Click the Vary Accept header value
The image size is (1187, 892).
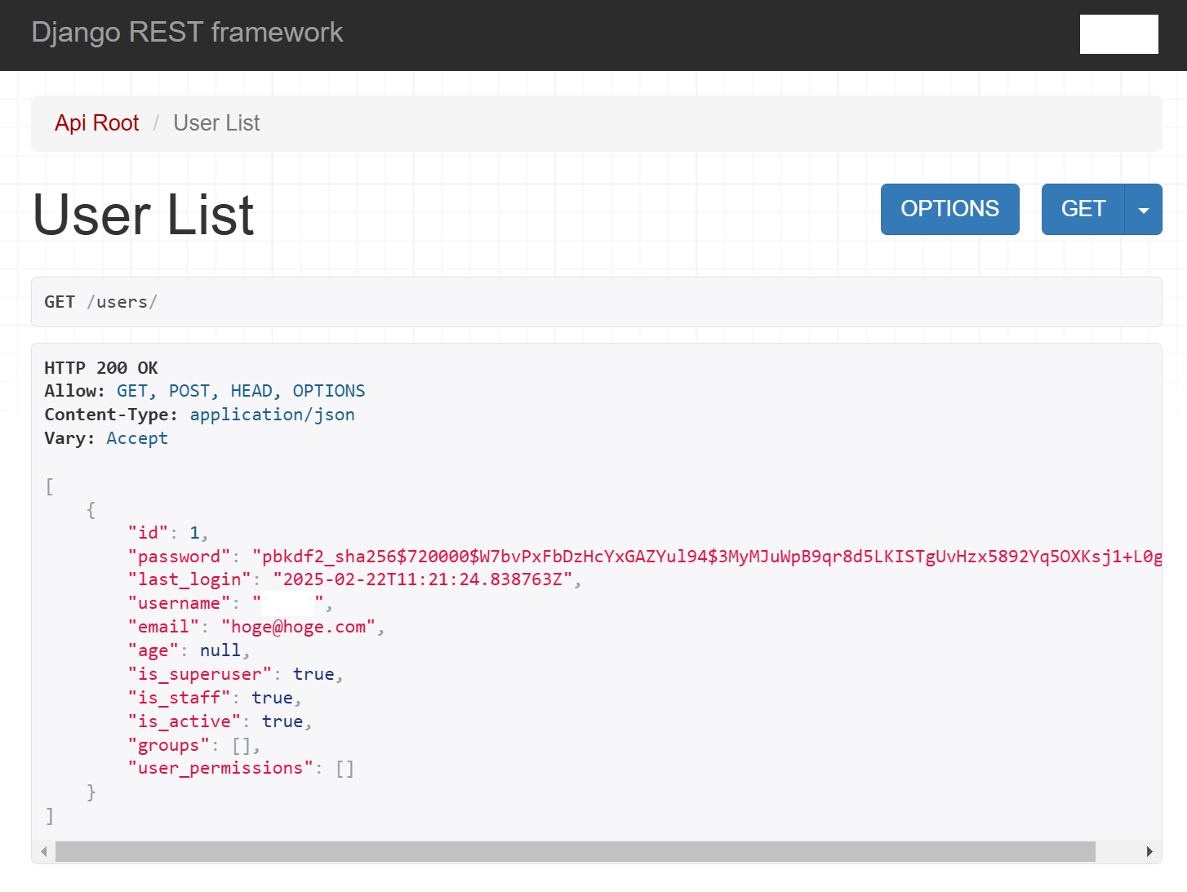click(x=137, y=438)
